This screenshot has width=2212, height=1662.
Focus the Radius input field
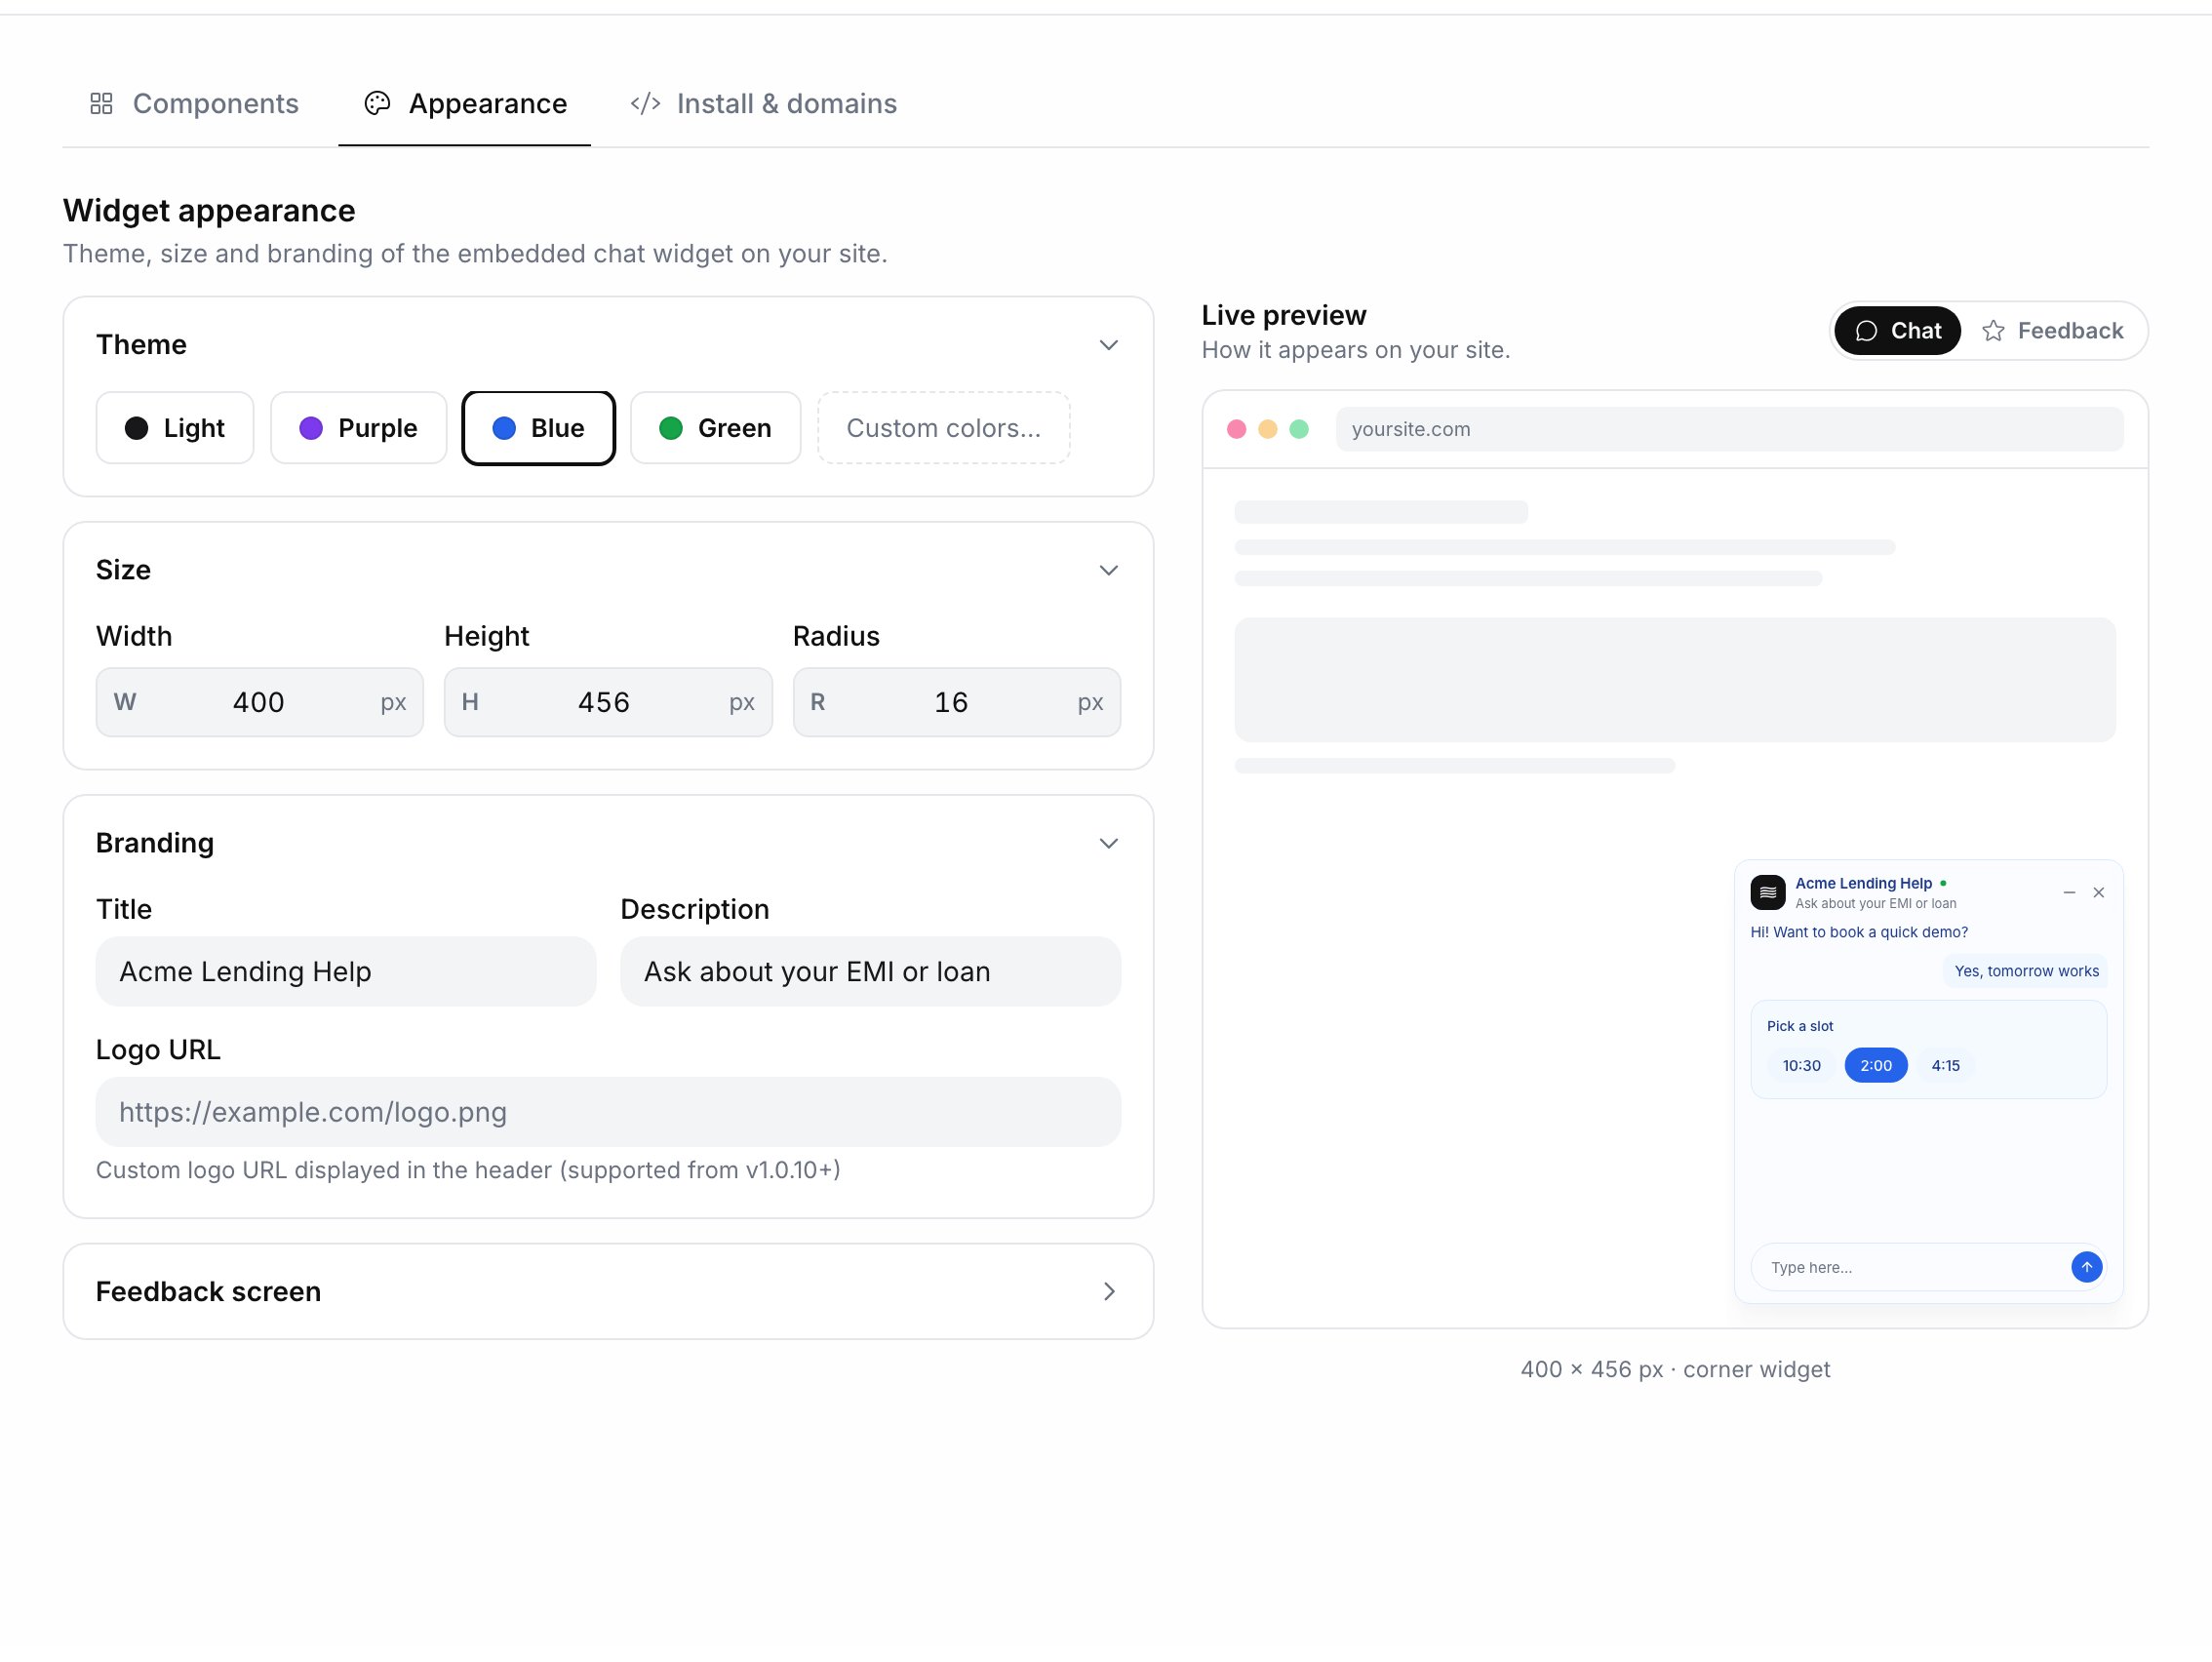(956, 702)
